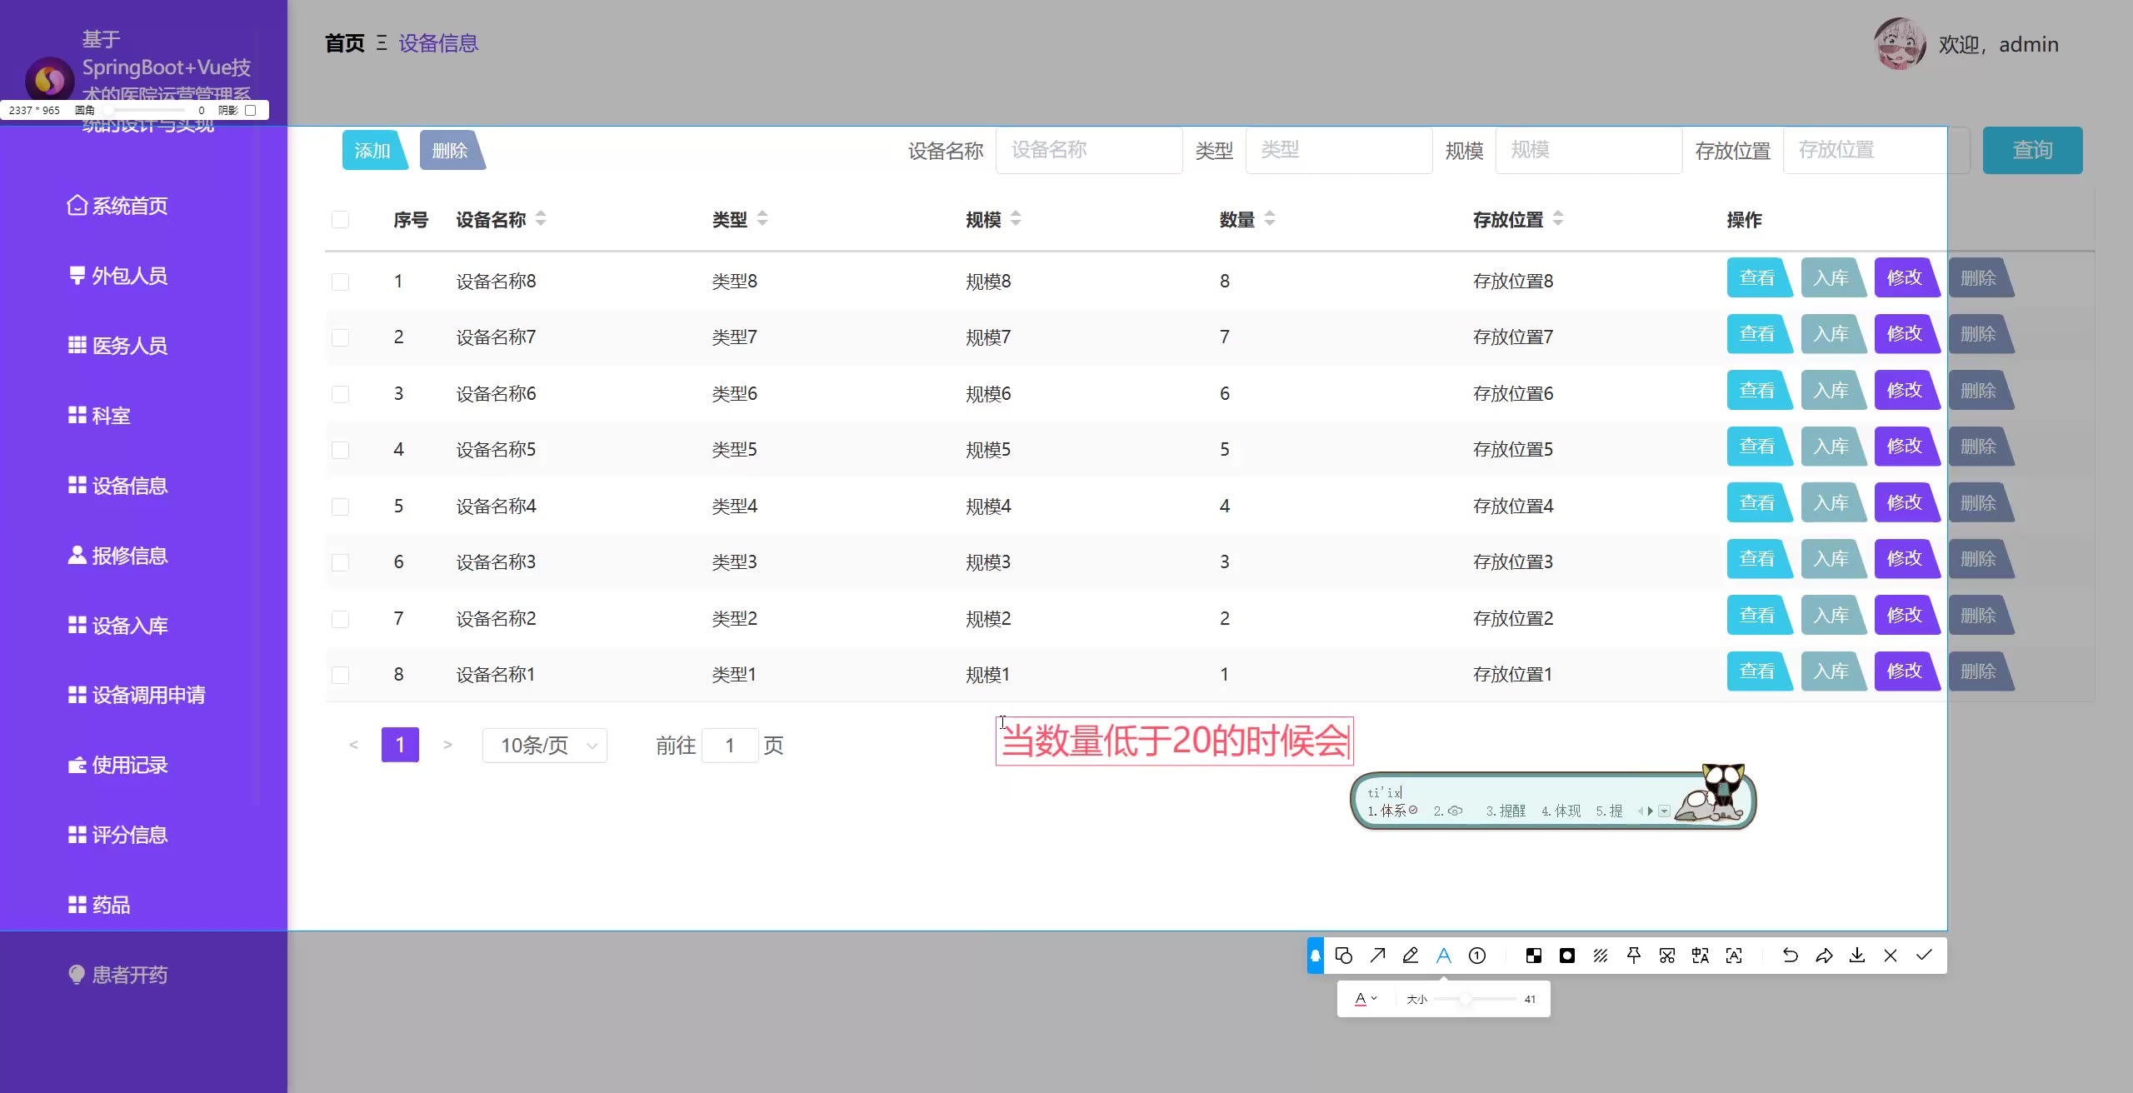
Task: Select the arrow tool in screenshot toolbar
Action: pyautogui.click(x=1377, y=956)
